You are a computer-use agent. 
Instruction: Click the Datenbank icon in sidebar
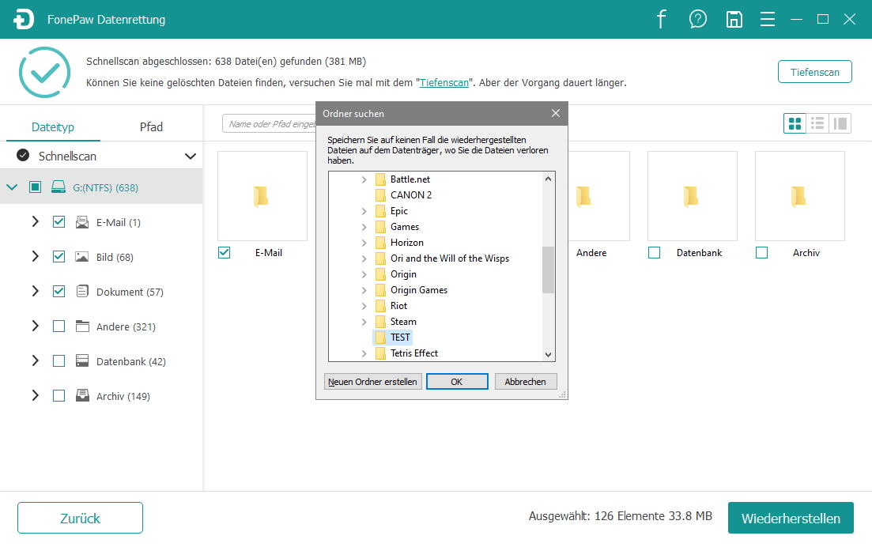point(82,360)
